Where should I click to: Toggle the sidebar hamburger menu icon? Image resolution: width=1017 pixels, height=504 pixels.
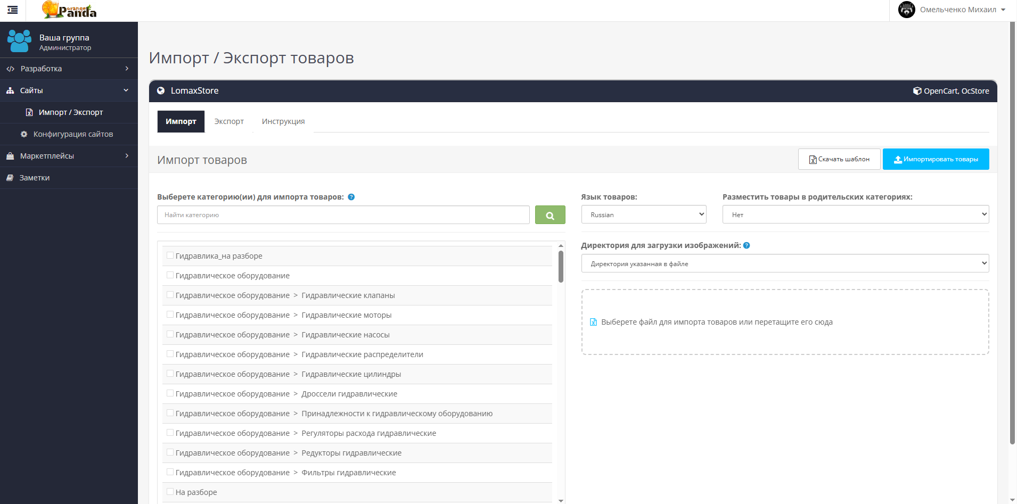13,10
